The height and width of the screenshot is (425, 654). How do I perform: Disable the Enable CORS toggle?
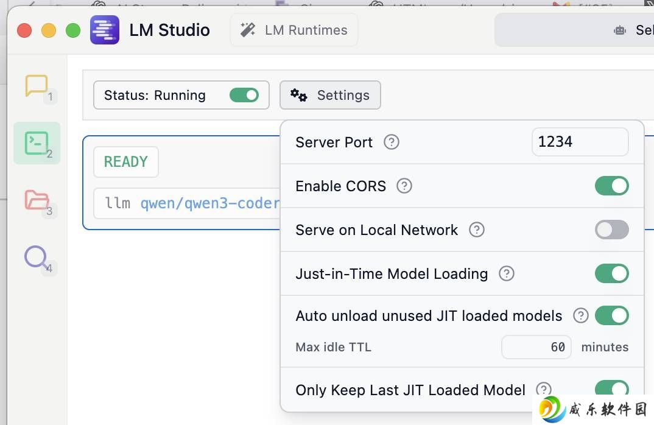(x=611, y=186)
